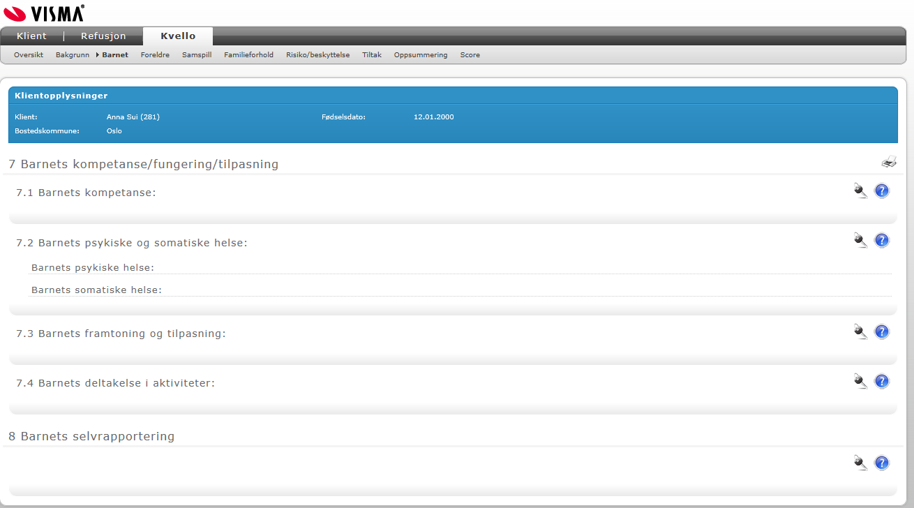
Task: Click the Visma logo
Action: coord(44,13)
